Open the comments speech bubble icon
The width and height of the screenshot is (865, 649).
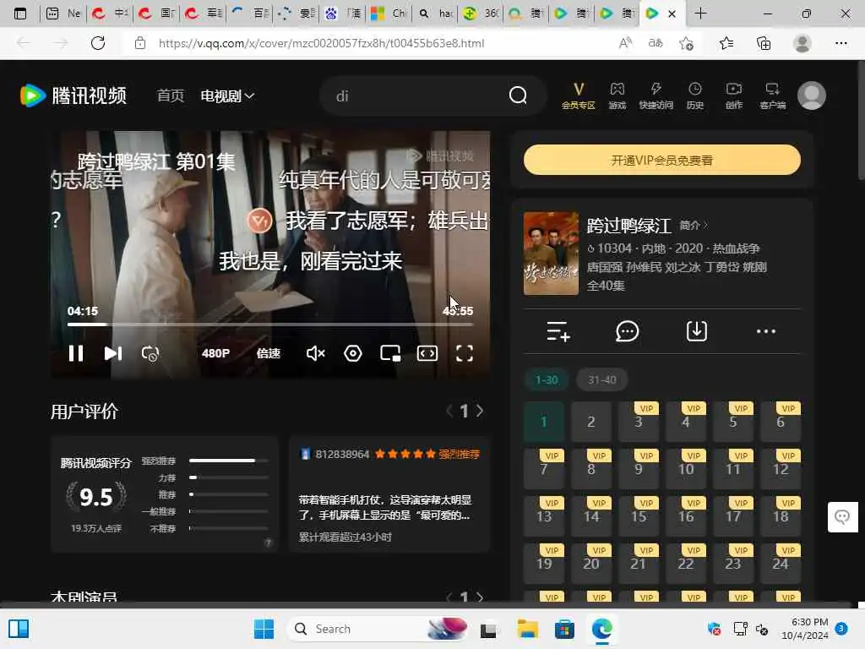(x=628, y=331)
